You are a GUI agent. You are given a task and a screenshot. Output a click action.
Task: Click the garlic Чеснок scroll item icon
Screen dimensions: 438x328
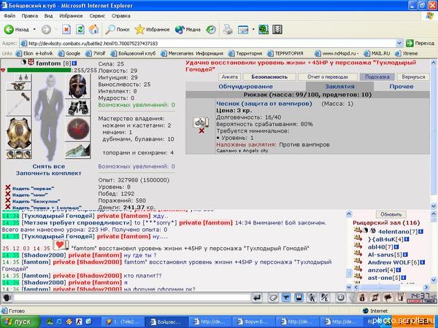click(x=201, y=122)
